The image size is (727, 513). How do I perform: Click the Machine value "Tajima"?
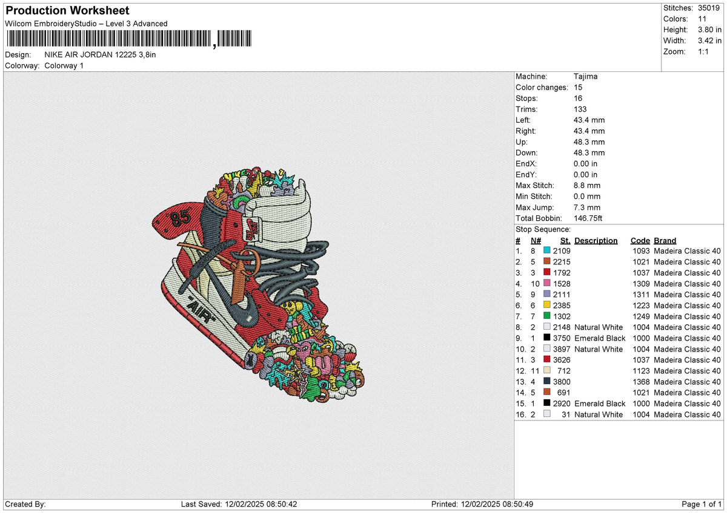tap(586, 77)
